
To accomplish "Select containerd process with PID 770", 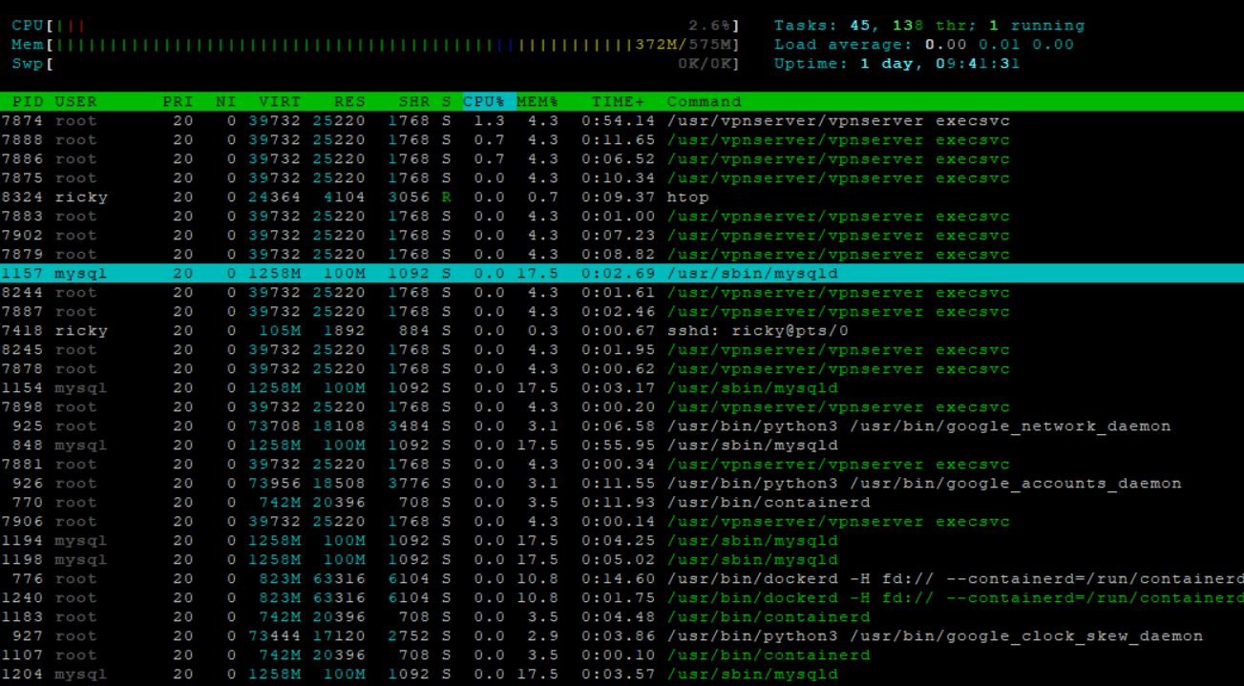I will [x=622, y=502].
